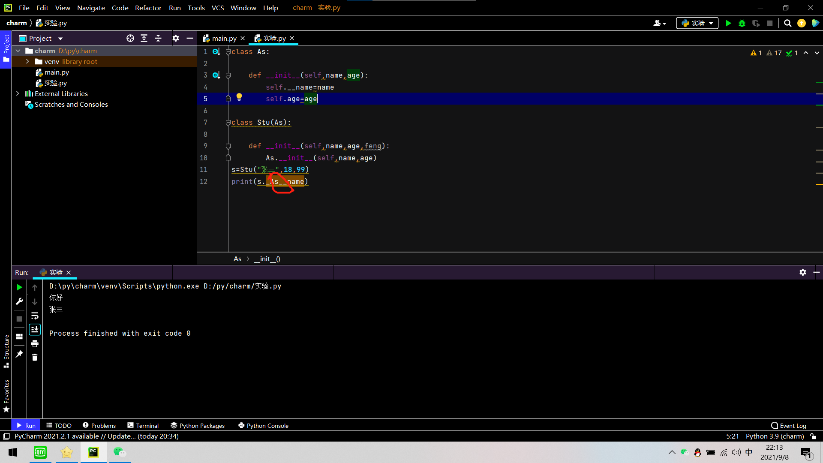Open wrench settings in Run panel
This screenshot has height=463, width=823.
click(19, 301)
